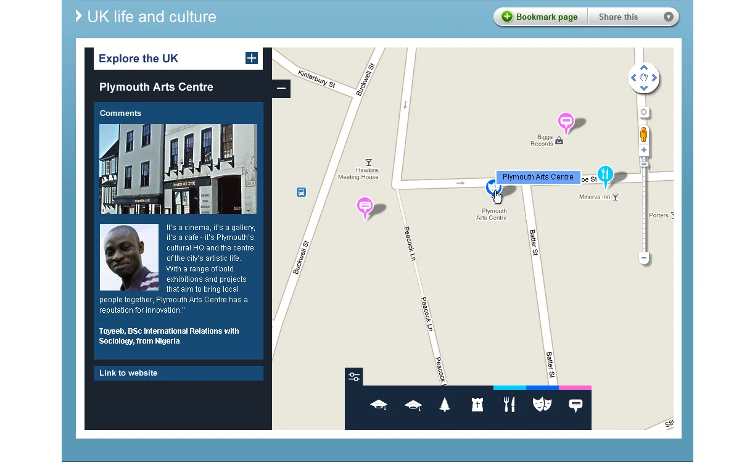Click the Comments label in sidebar
Screen dimensions: 755x462
[x=120, y=113]
